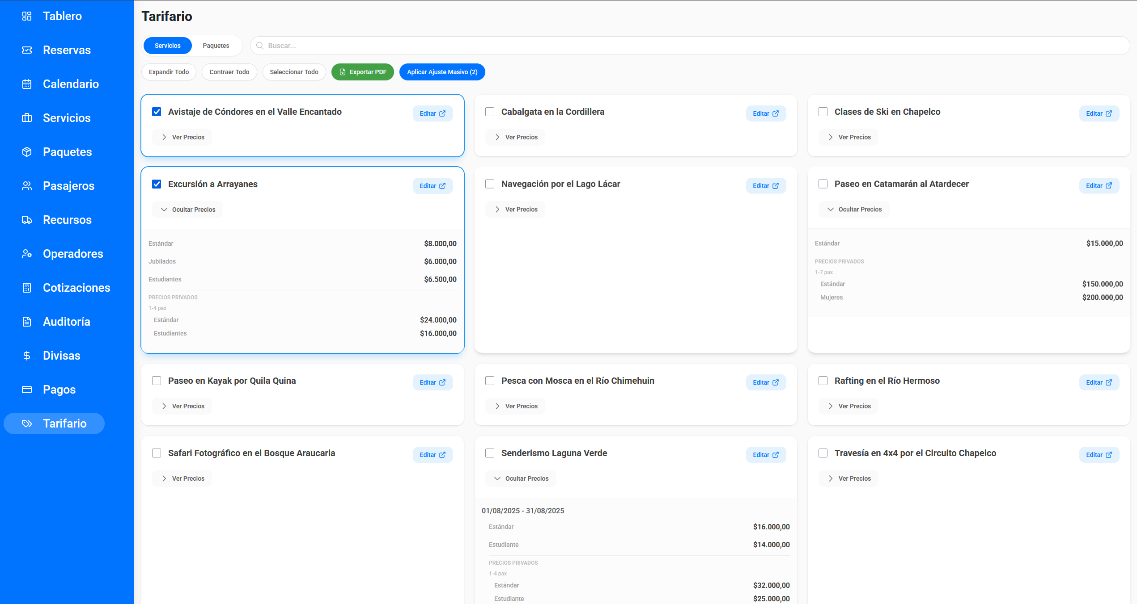This screenshot has height=604, width=1137.
Task: Click the Pasajeros people icon
Action: 27,186
